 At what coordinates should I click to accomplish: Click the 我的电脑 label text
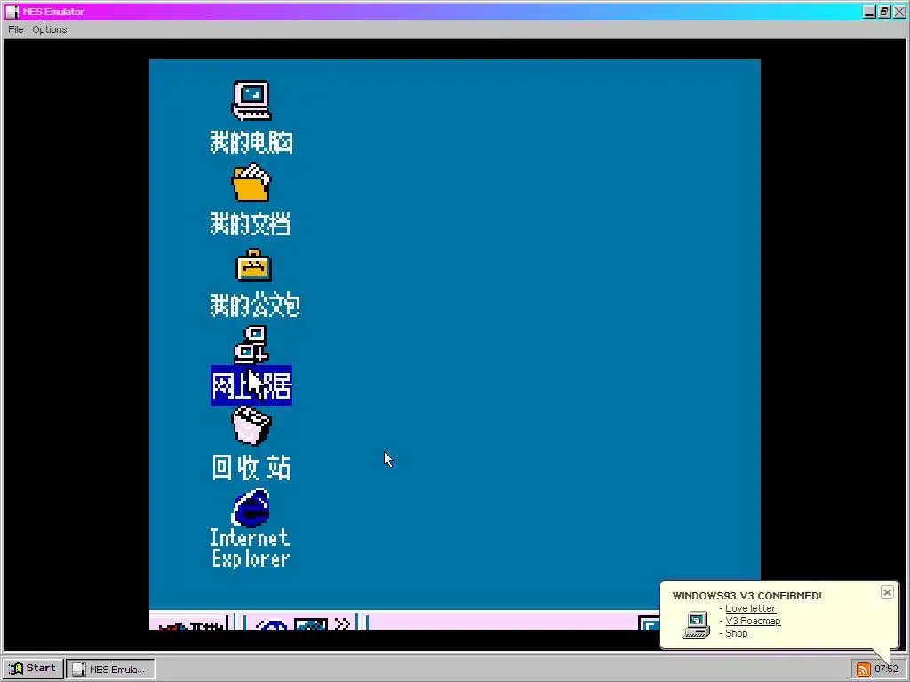coord(251,142)
